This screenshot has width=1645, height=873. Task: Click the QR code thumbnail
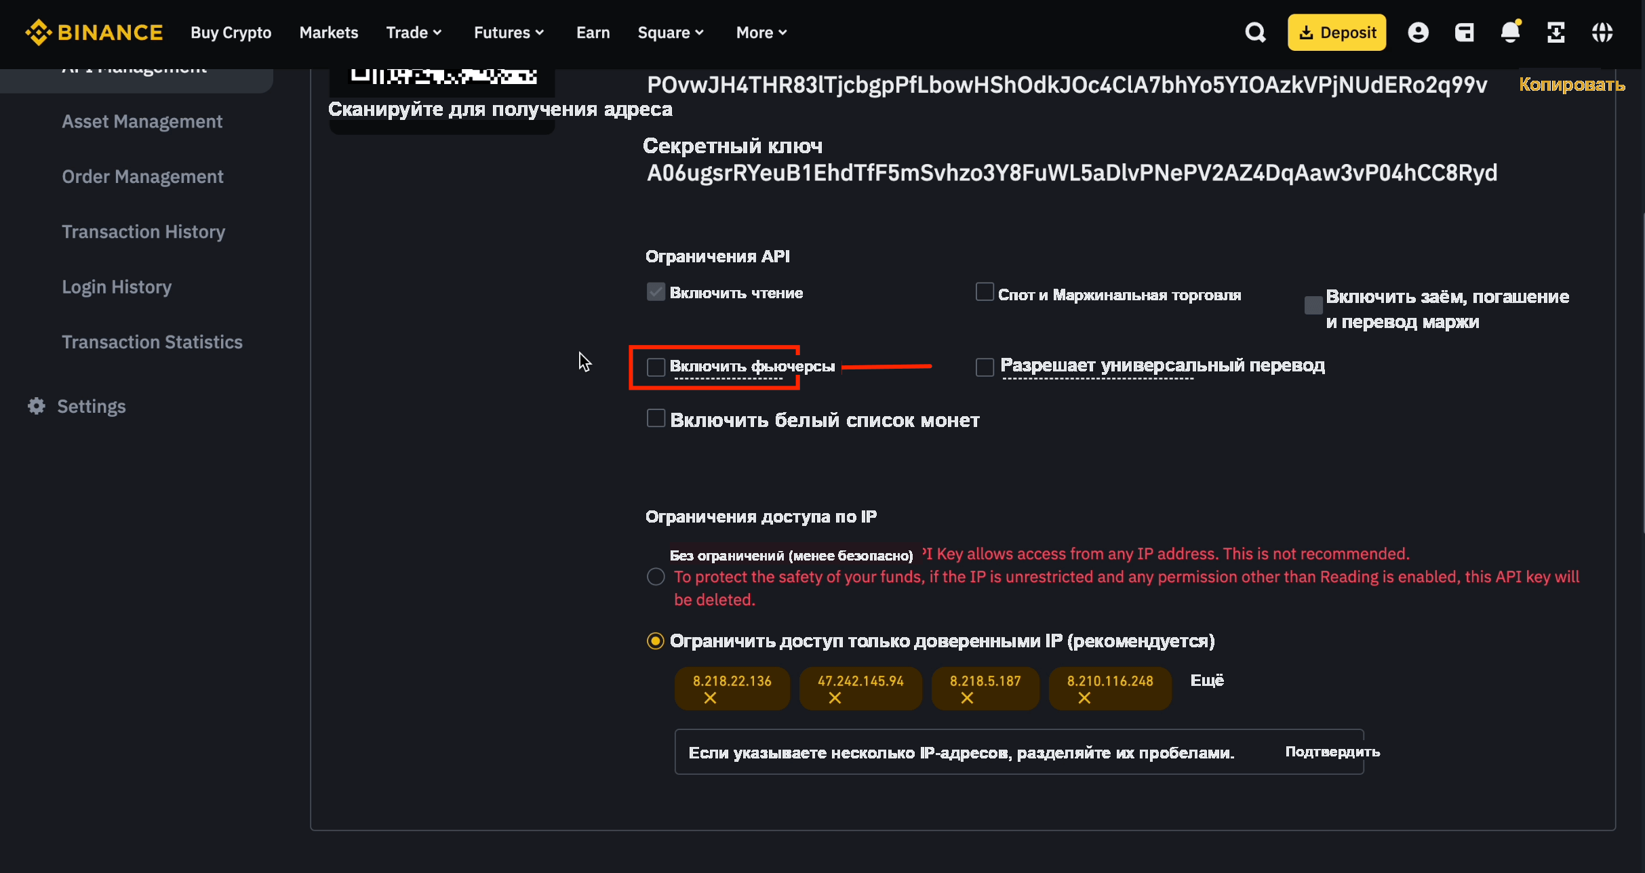(442, 76)
